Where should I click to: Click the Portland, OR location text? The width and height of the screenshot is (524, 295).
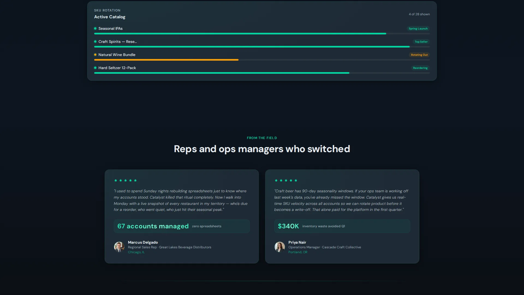click(298, 252)
